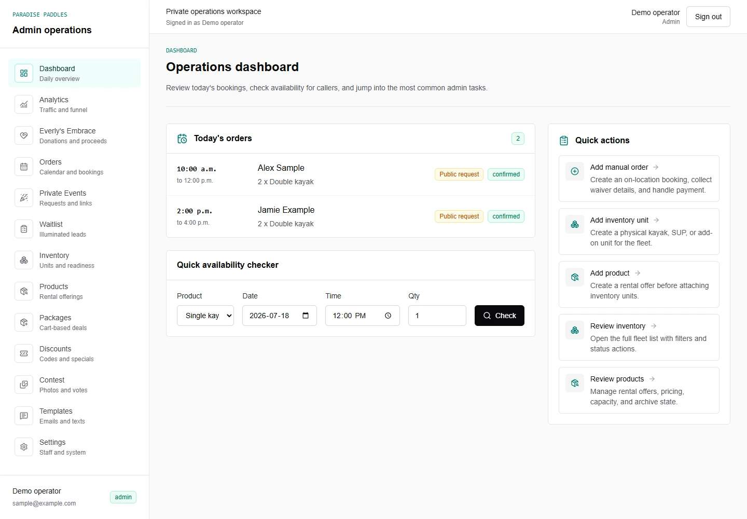Follow the Review products link
The image size is (747, 519).
639,390
